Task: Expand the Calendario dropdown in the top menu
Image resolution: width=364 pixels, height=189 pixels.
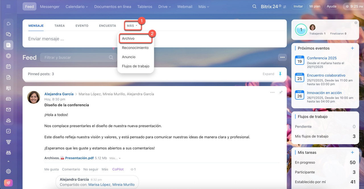Action: point(77,7)
